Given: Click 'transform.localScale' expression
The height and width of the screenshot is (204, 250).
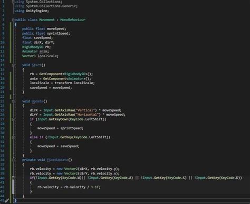Looking at the screenshot, I should (74, 83).
